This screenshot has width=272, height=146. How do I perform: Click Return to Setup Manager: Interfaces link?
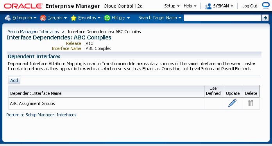[41, 115]
